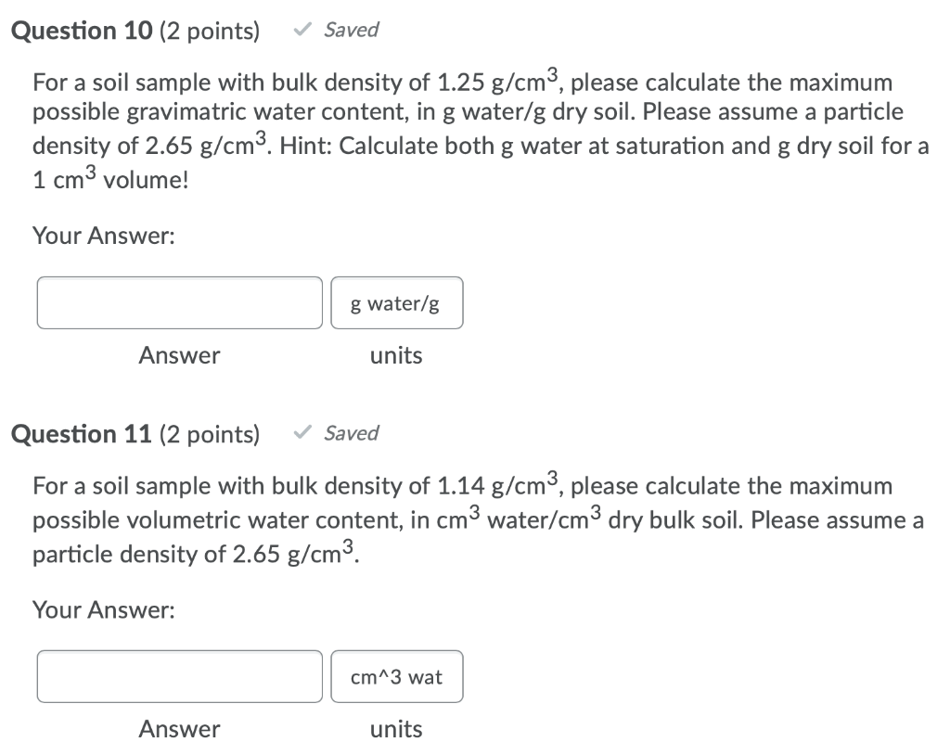Click 'Your Answer:' label under Question 10
Viewport: 950px width, 755px height.
click(102, 236)
